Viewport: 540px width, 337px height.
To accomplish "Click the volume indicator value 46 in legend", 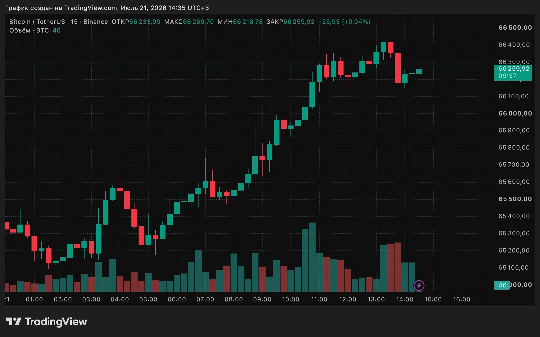I will [x=57, y=30].
